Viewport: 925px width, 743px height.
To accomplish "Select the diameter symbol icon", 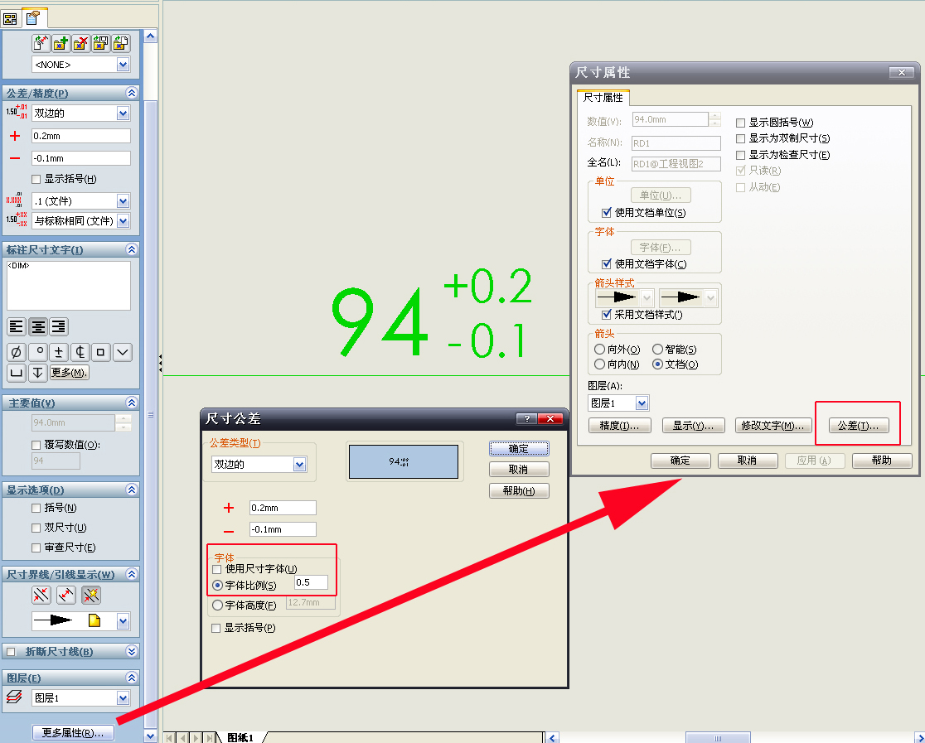I will point(16,351).
